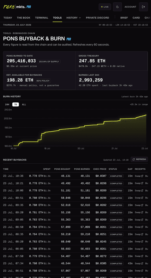Click the TIME column header
The height and width of the screenshot is (278, 151).
point(6,169)
